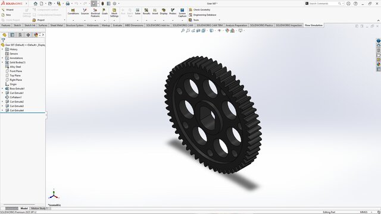Open the PropertyManager tab icon
Screen dimensions: 381x214
(13, 35)
